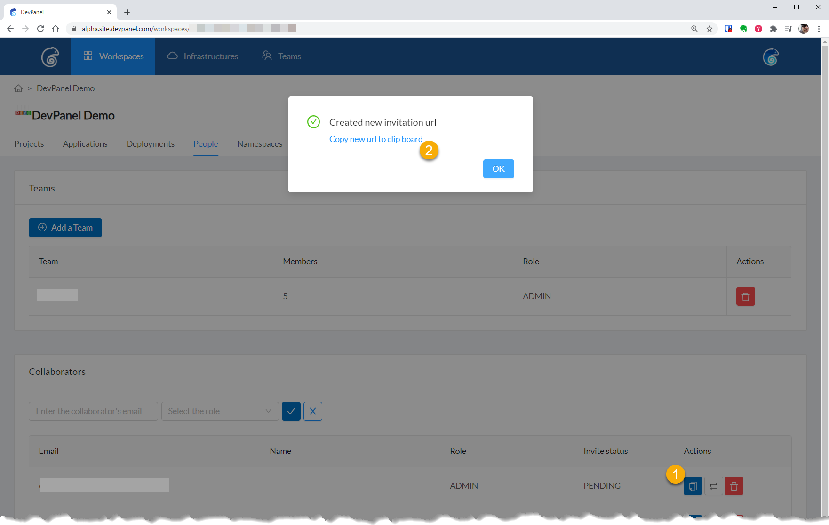The height and width of the screenshot is (525, 829).
Task: Click the copy invitation URL icon
Action: tap(693, 486)
